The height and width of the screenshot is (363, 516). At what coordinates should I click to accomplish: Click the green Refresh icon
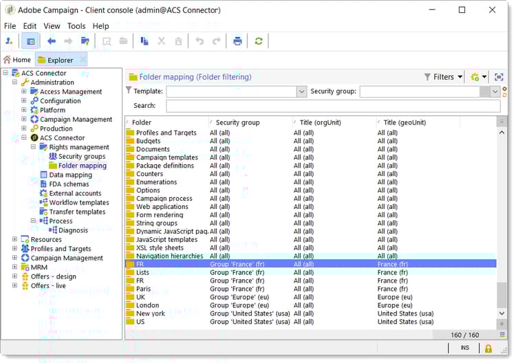[259, 41]
